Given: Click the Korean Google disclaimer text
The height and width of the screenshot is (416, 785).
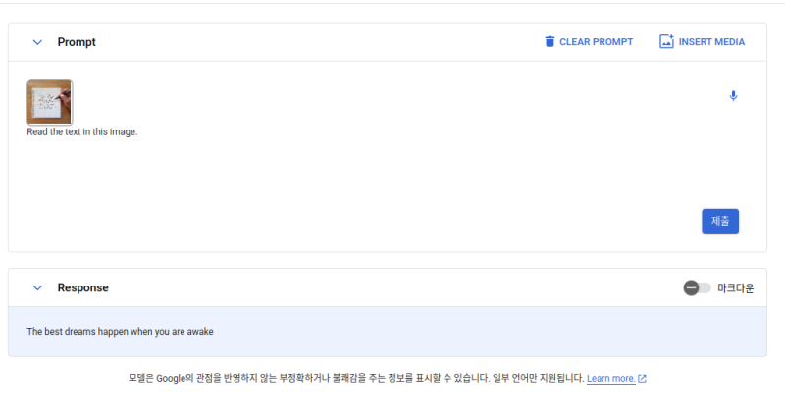Looking at the screenshot, I should (x=353, y=379).
